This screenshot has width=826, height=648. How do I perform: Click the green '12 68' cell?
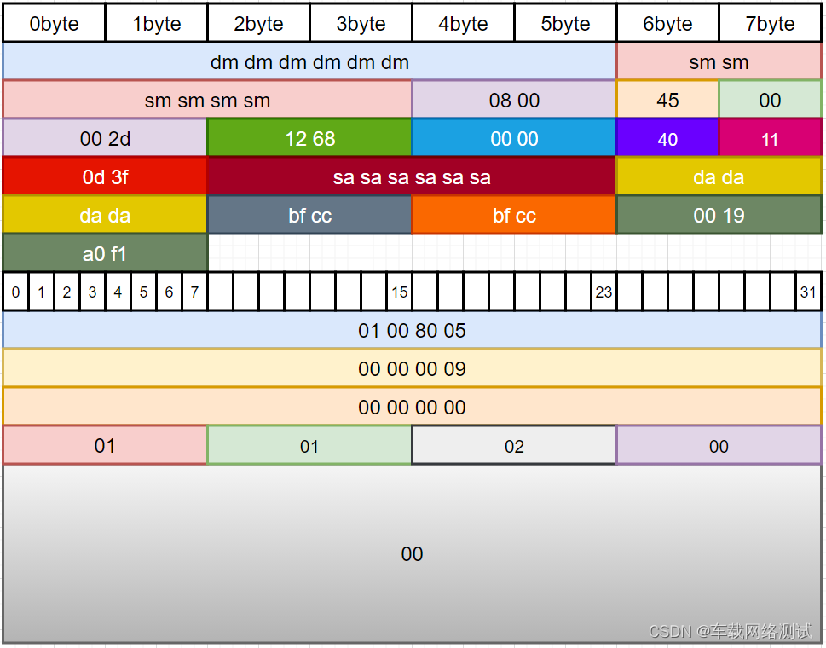pos(309,138)
